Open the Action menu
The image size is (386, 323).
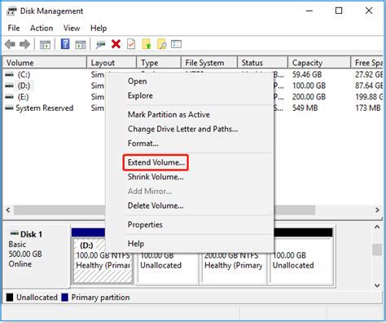click(x=42, y=28)
